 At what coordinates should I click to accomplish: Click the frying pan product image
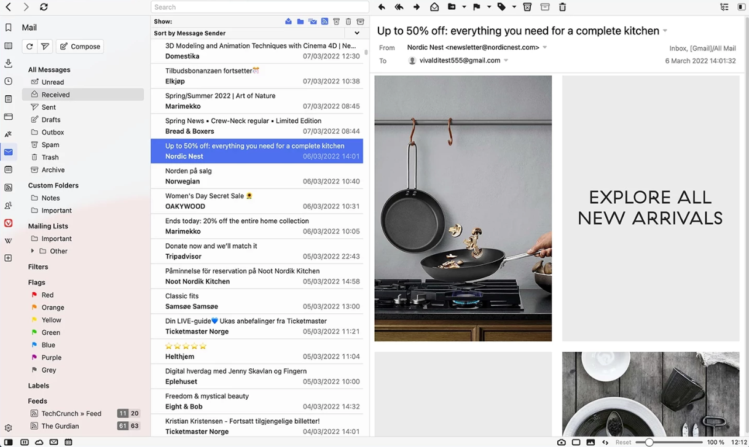coord(463,208)
